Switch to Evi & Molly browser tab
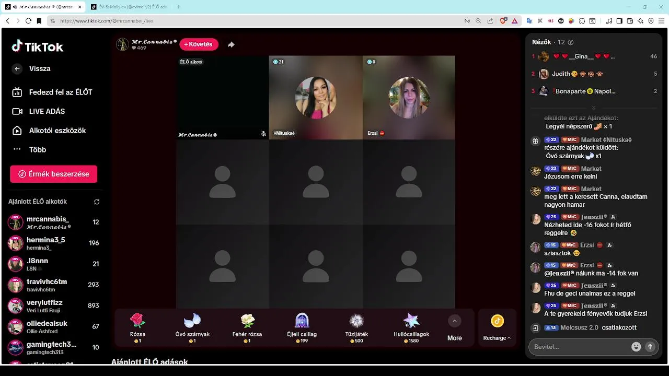Image resolution: width=669 pixels, height=376 pixels. coord(129,7)
